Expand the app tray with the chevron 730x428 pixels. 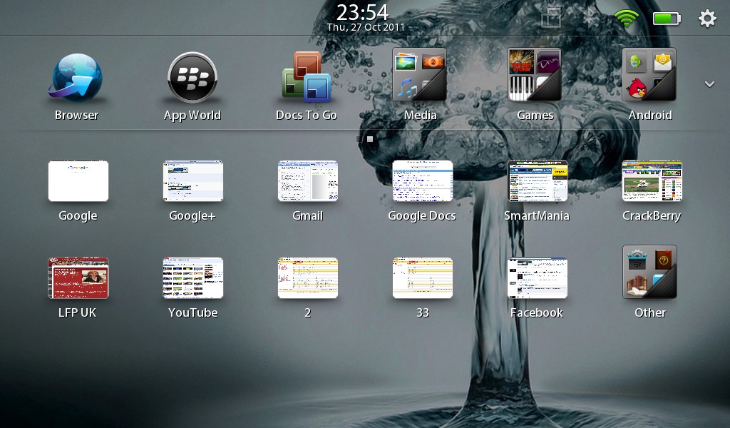point(709,84)
